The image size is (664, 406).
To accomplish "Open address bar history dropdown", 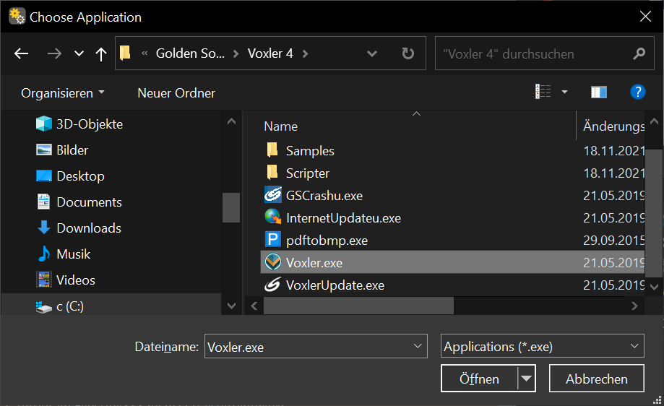I will tap(372, 53).
